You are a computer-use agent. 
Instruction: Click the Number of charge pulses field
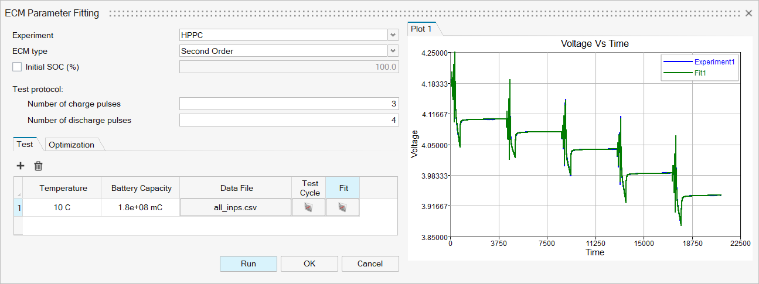pos(289,104)
